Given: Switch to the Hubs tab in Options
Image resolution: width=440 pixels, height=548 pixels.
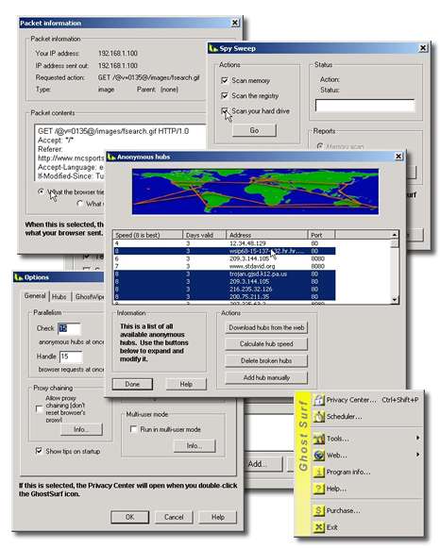Looking at the screenshot, I should point(59,297).
